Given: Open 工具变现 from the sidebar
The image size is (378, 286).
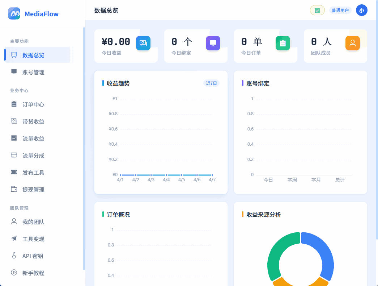Looking at the screenshot, I should [x=14, y=239].
